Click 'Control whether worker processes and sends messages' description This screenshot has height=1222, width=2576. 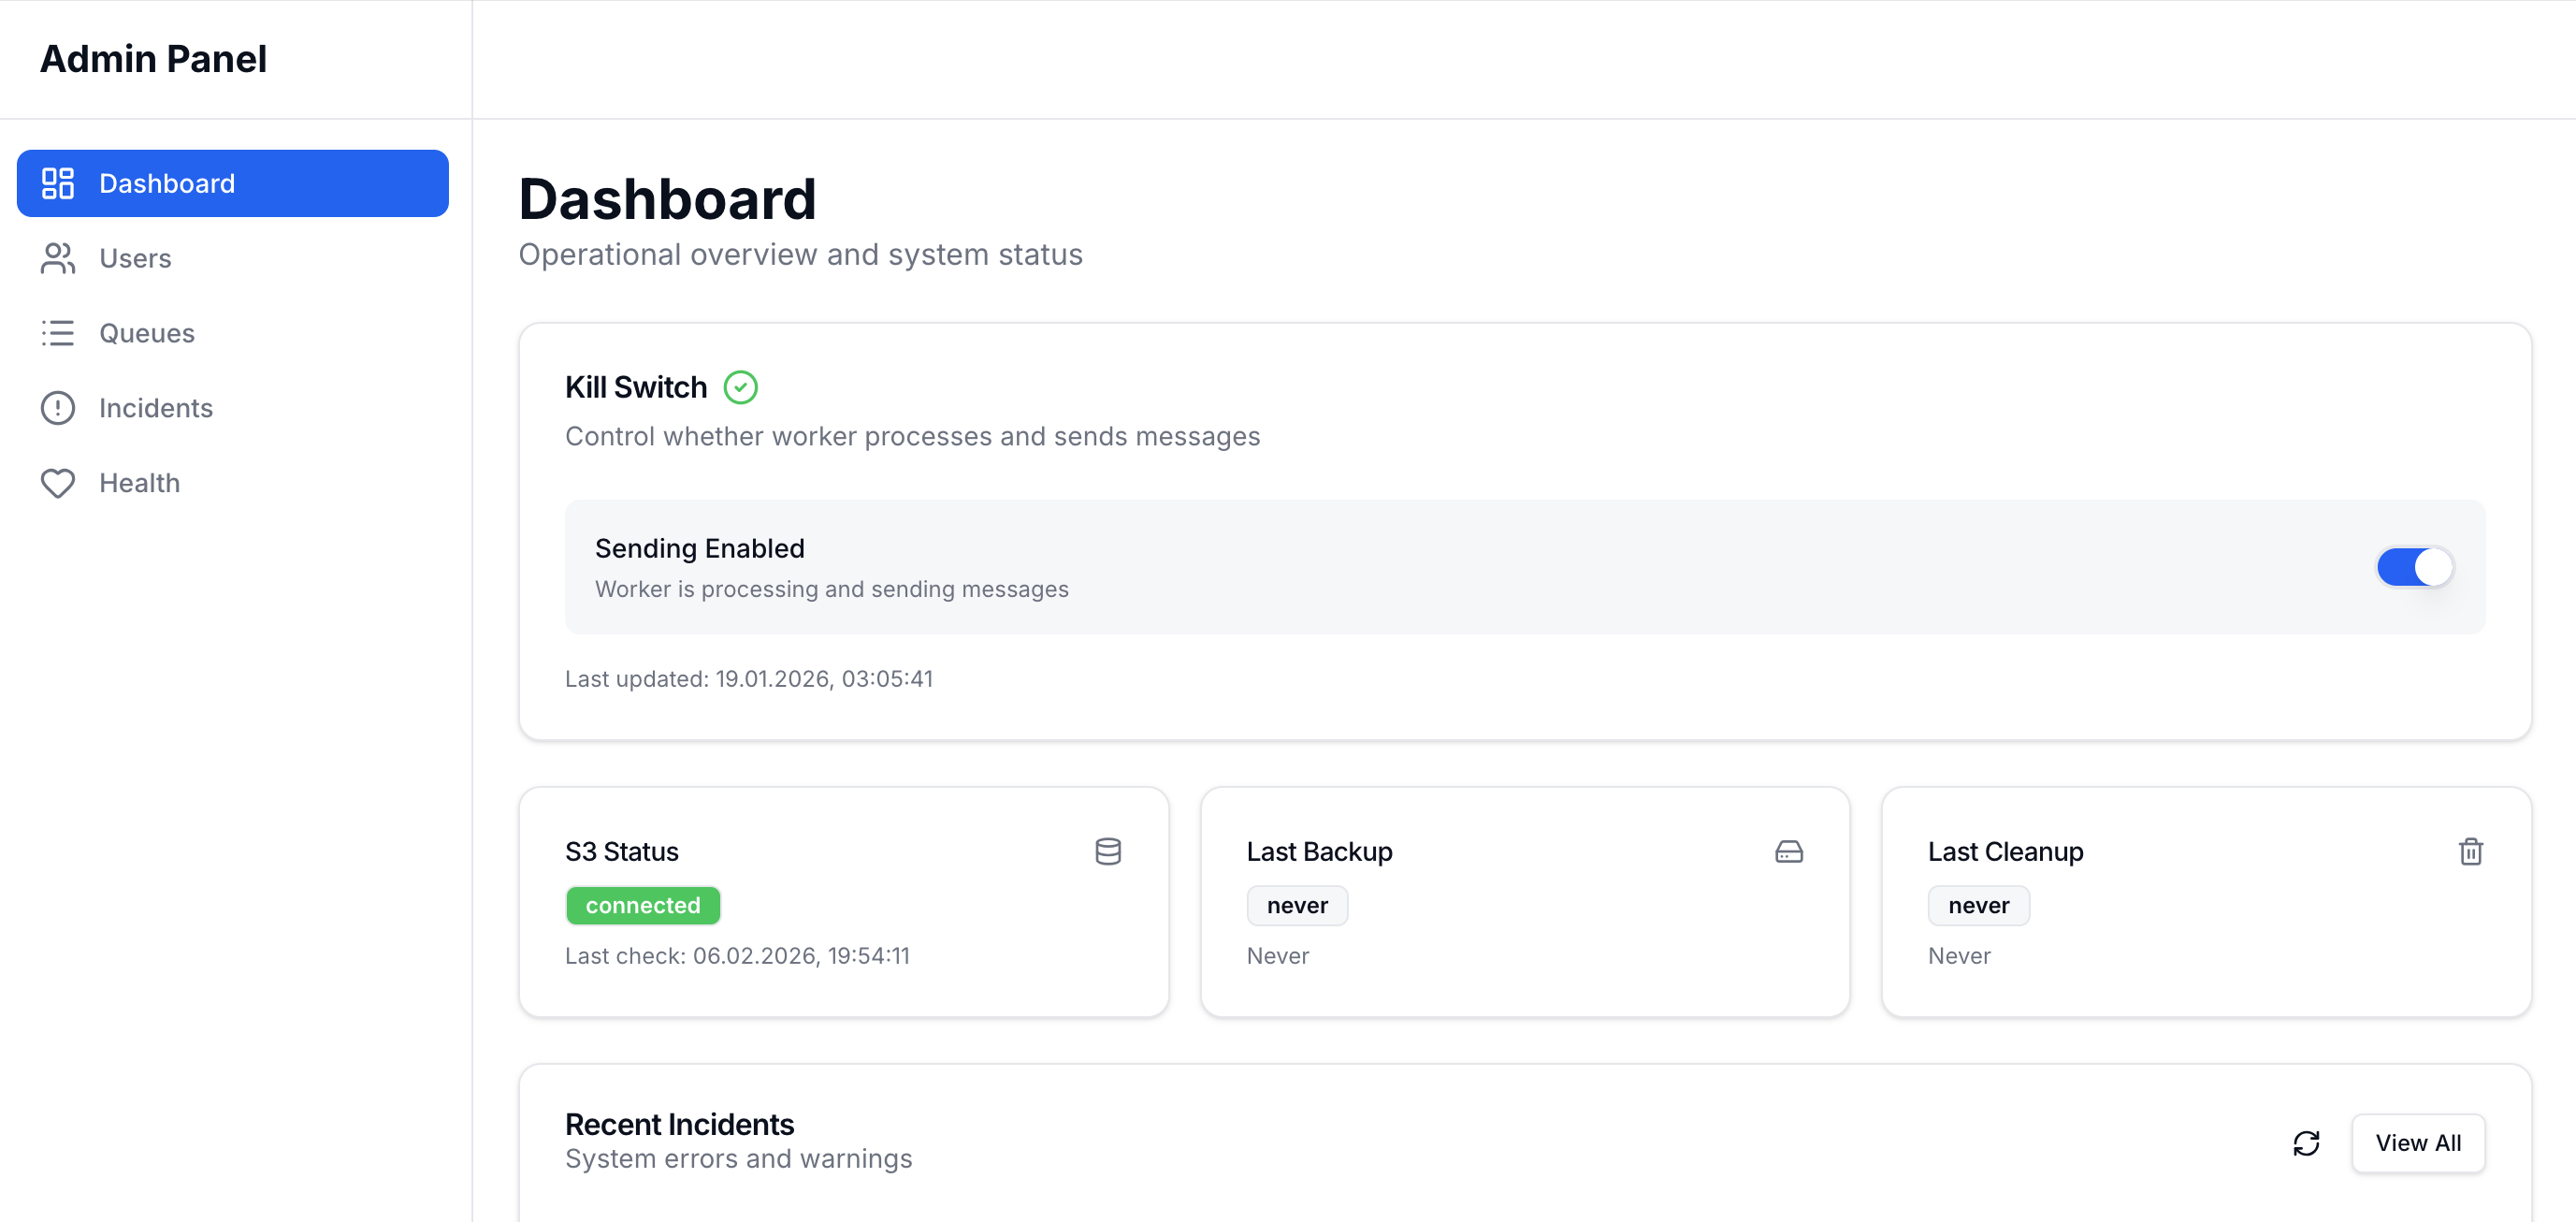pos(912,436)
